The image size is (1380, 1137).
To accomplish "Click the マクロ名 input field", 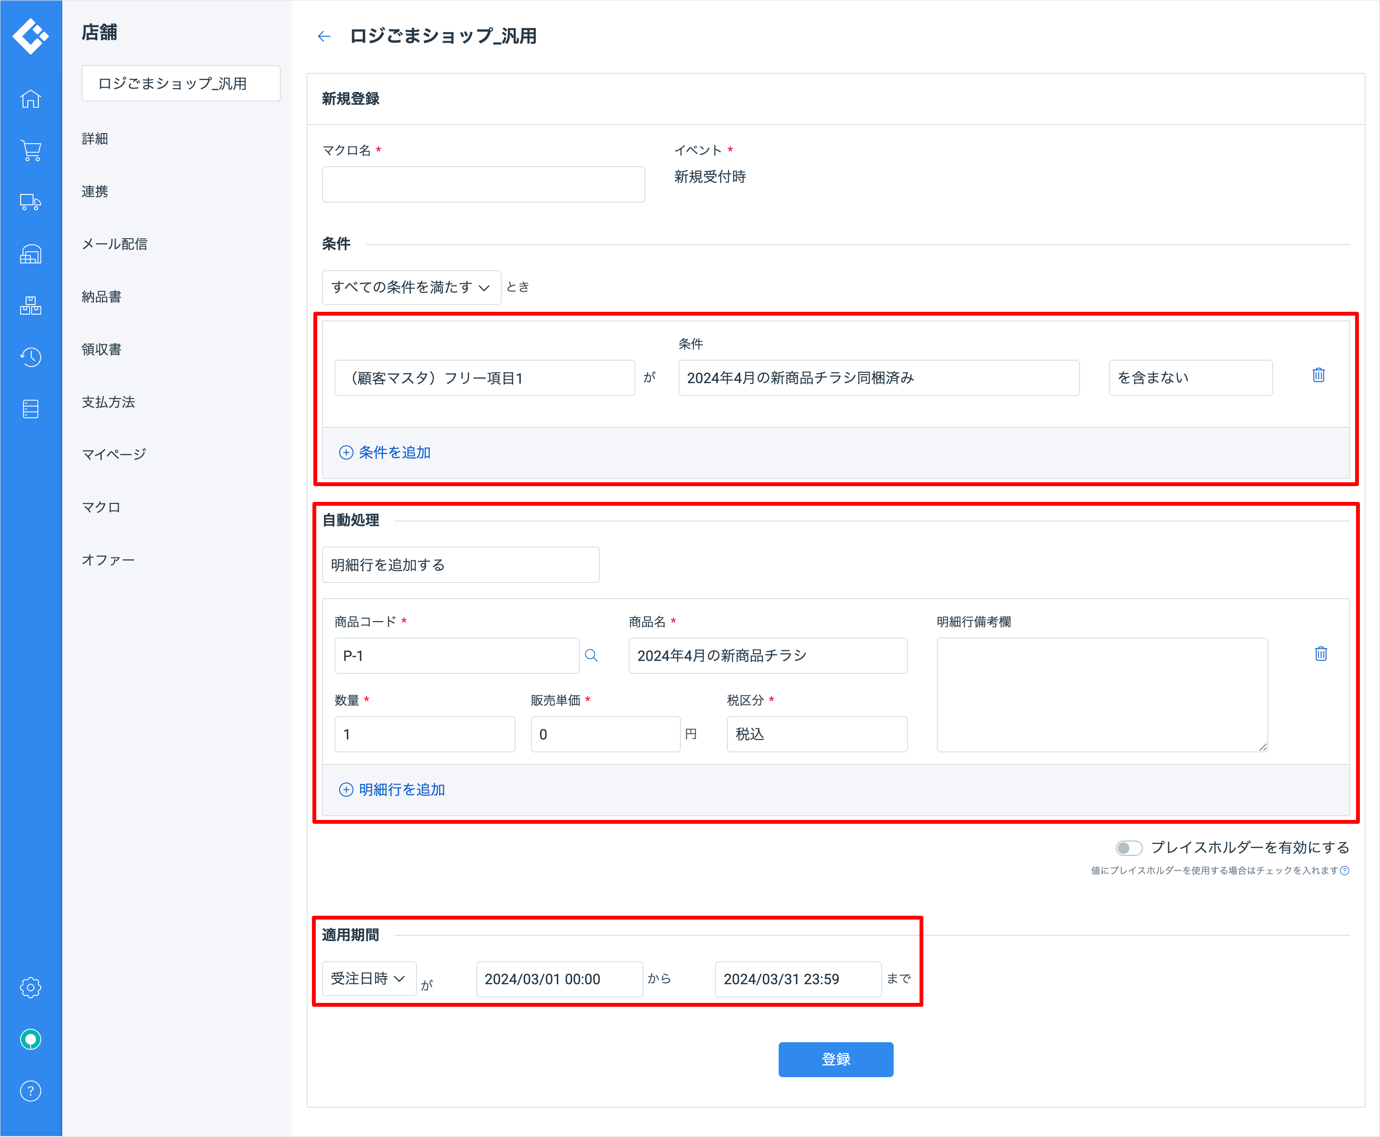I will click(483, 185).
